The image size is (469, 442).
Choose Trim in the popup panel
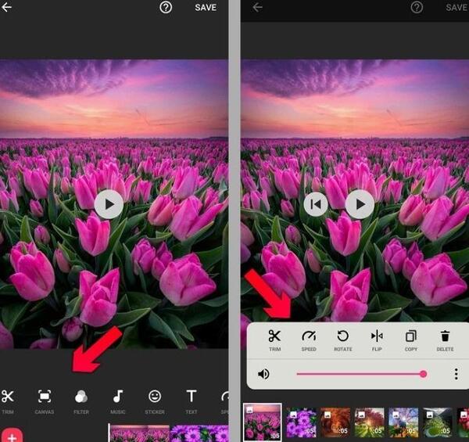point(274,340)
